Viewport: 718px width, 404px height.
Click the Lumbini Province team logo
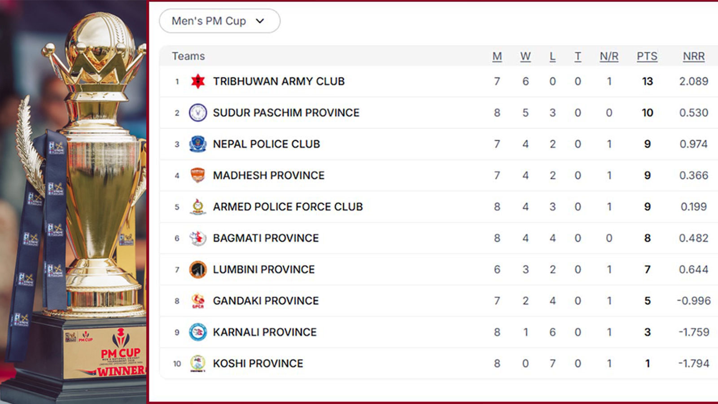198,270
